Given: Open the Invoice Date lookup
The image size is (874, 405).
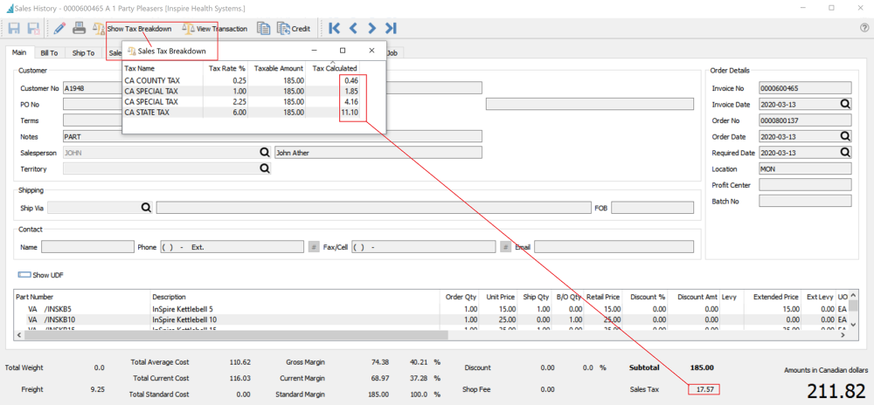Looking at the screenshot, I should click(x=845, y=104).
